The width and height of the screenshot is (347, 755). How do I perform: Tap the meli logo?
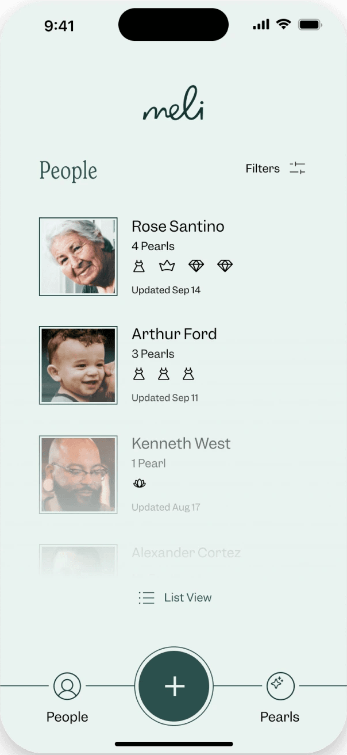coord(173,106)
